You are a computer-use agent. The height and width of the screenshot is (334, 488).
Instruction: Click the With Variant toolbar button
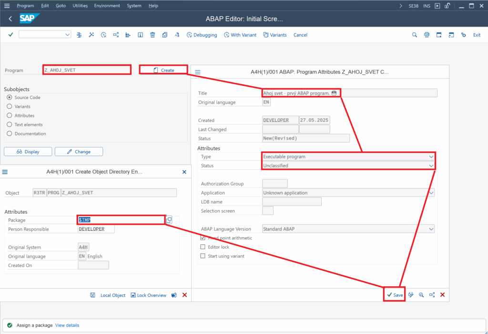pos(240,35)
